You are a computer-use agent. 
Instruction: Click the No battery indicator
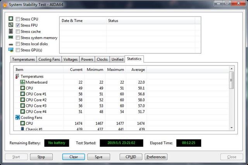click(57, 143)
